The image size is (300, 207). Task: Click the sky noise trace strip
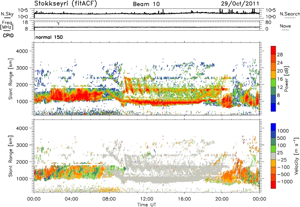147,13
